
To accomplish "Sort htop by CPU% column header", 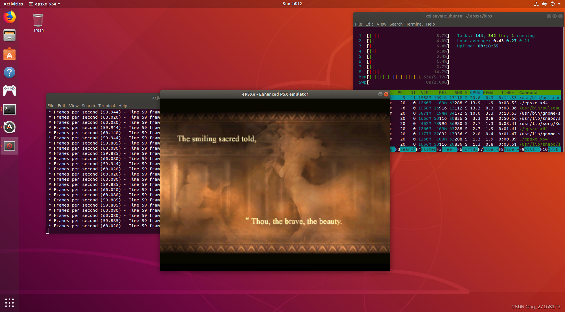I will coord(475,93).
